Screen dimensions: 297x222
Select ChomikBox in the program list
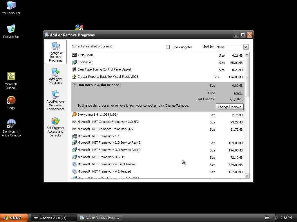point(158,62)
